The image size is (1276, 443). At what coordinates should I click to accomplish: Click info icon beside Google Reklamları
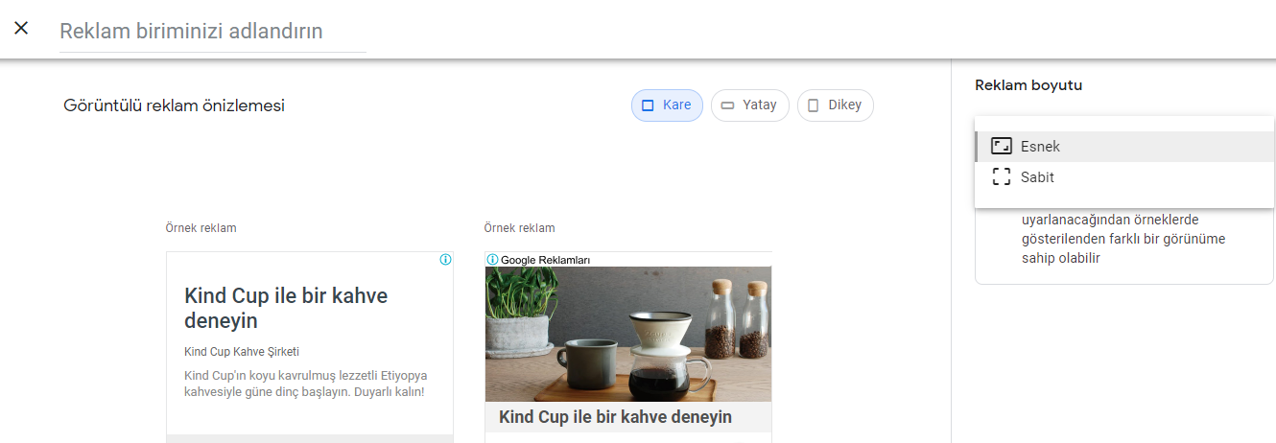coord(492,260)
